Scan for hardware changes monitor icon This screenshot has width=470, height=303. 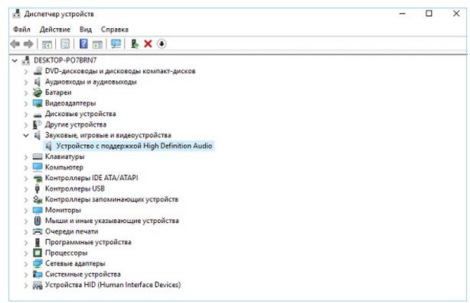[116, 44]
